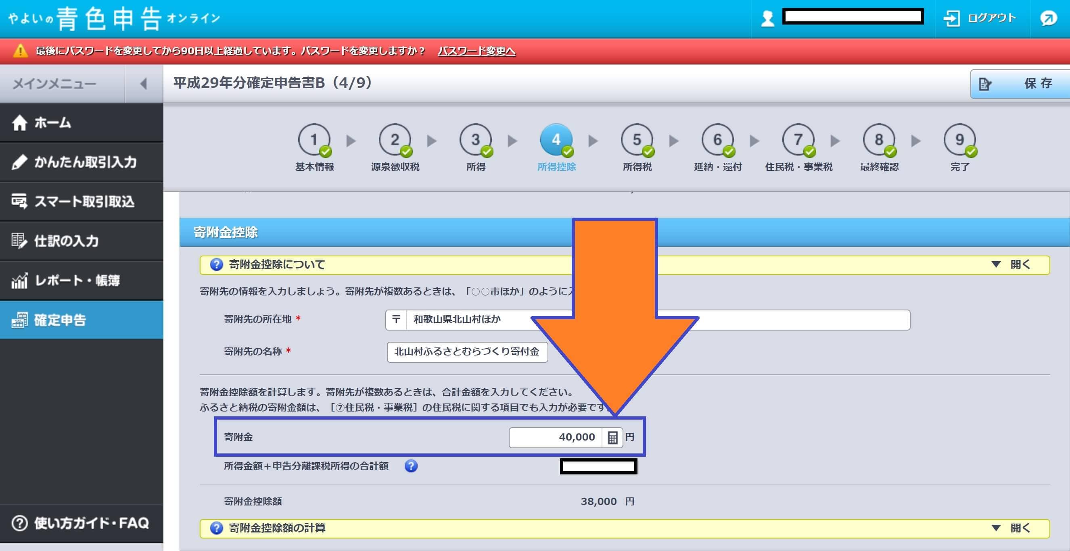Click help icon beside 寄附金控除額の計算
Viewport: 1070px width, 551px height.
click(x=216, y=528)
